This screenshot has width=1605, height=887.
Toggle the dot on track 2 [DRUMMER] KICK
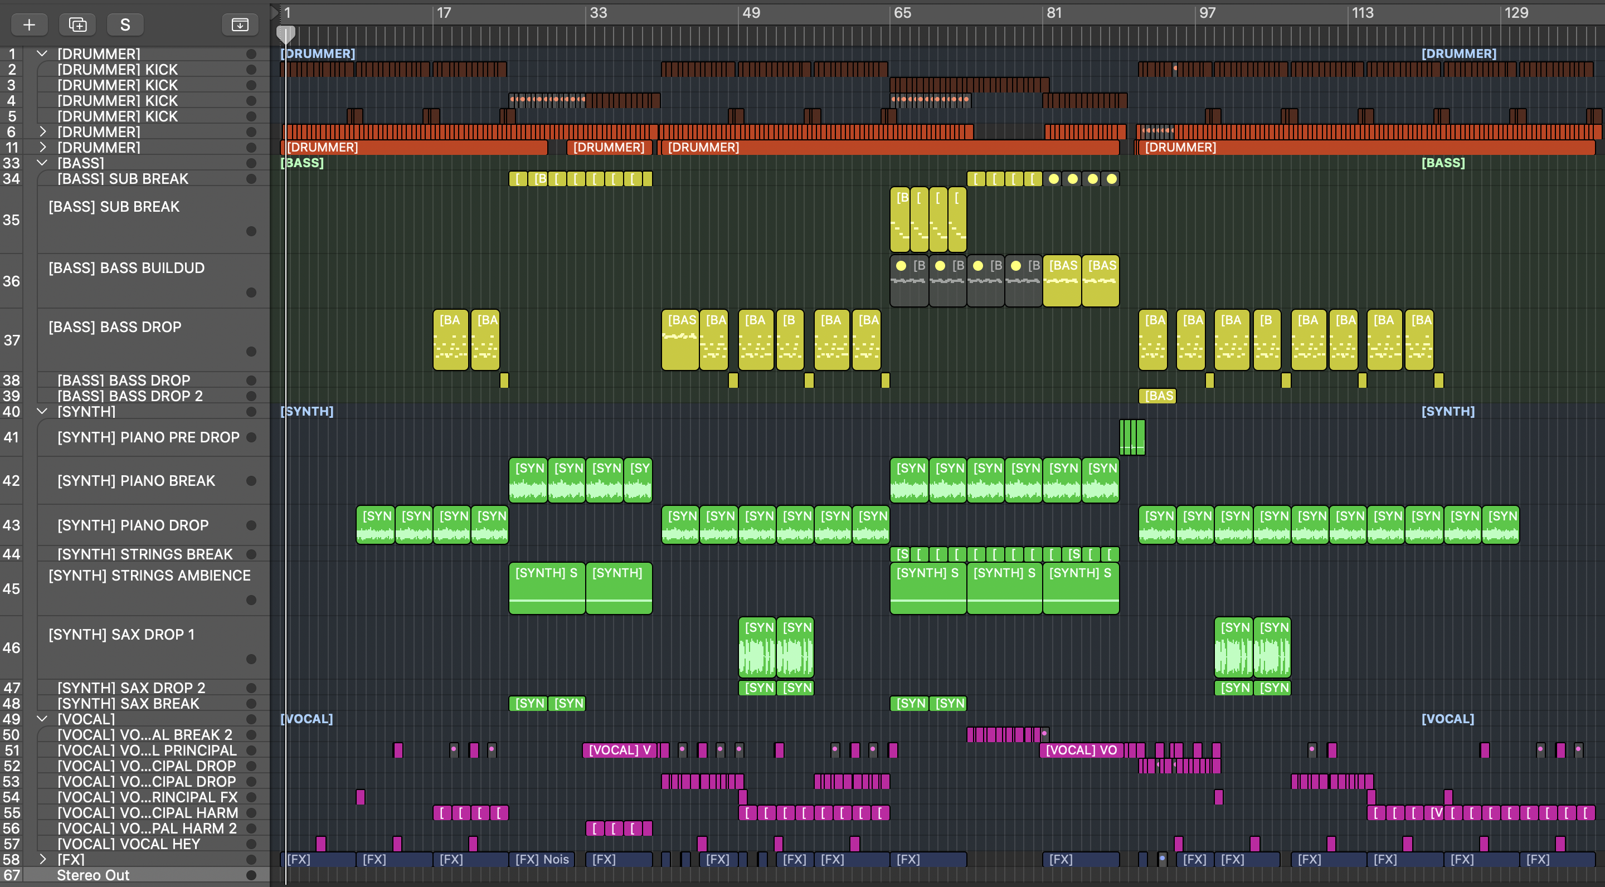(251, 69)
